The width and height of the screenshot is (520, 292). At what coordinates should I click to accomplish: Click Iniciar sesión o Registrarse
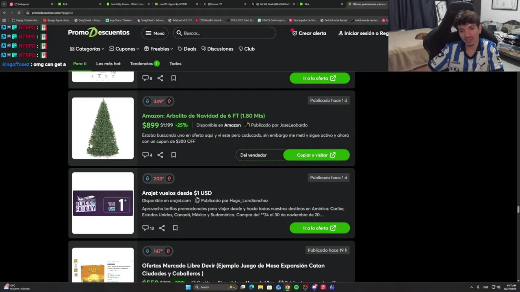[x=363, y=33]
